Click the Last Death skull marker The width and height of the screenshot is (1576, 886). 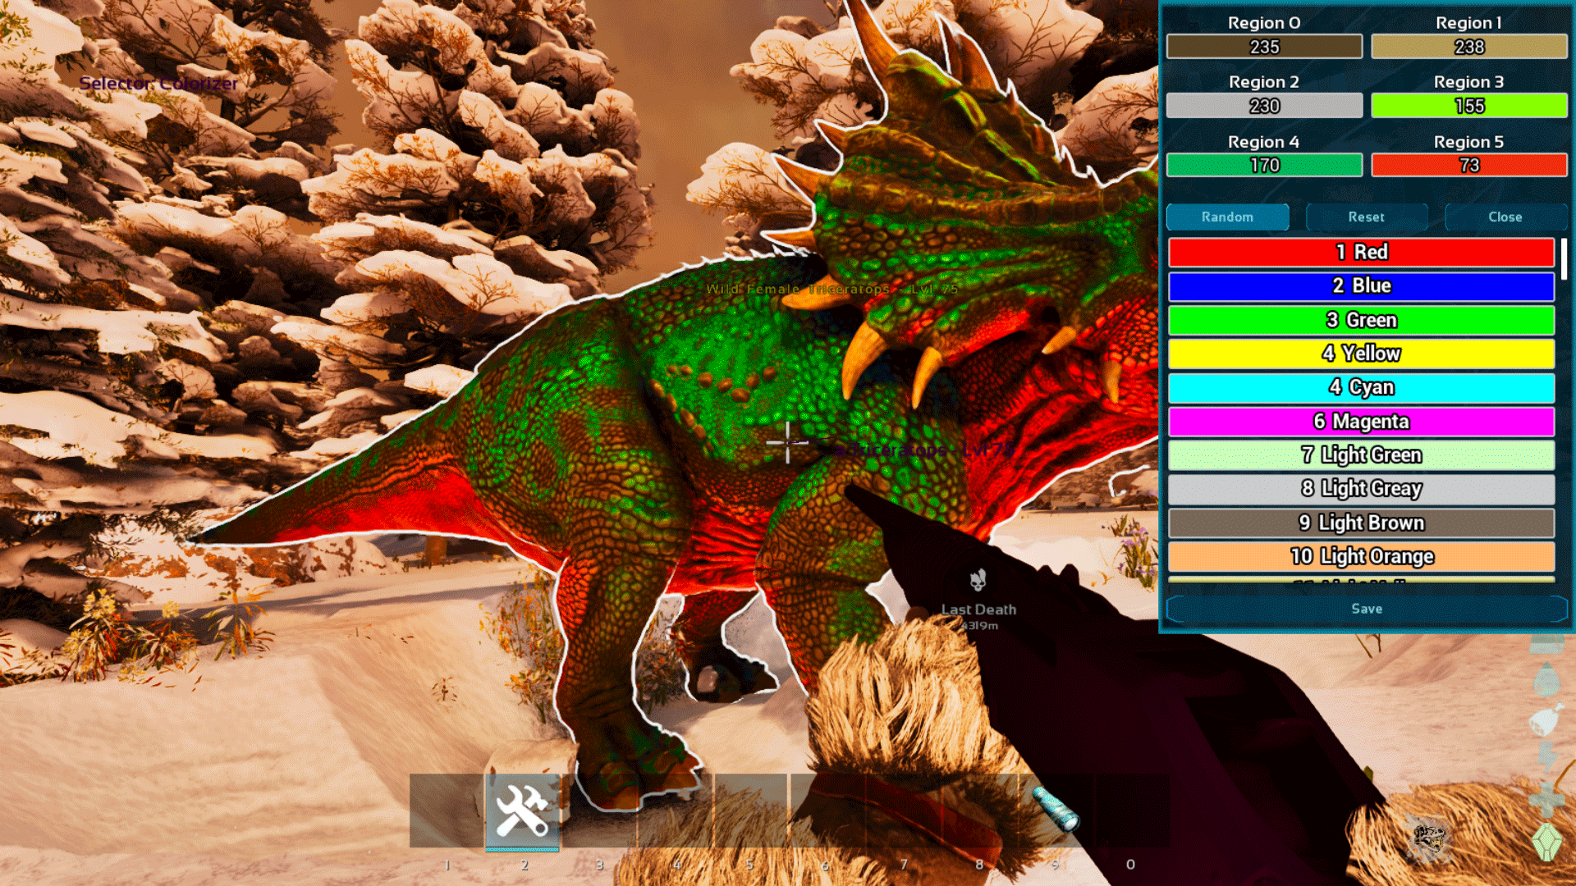pyautogui.click(x=977, y=582)
